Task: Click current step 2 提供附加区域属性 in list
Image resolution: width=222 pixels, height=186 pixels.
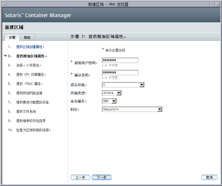Action: pos(31,56)
